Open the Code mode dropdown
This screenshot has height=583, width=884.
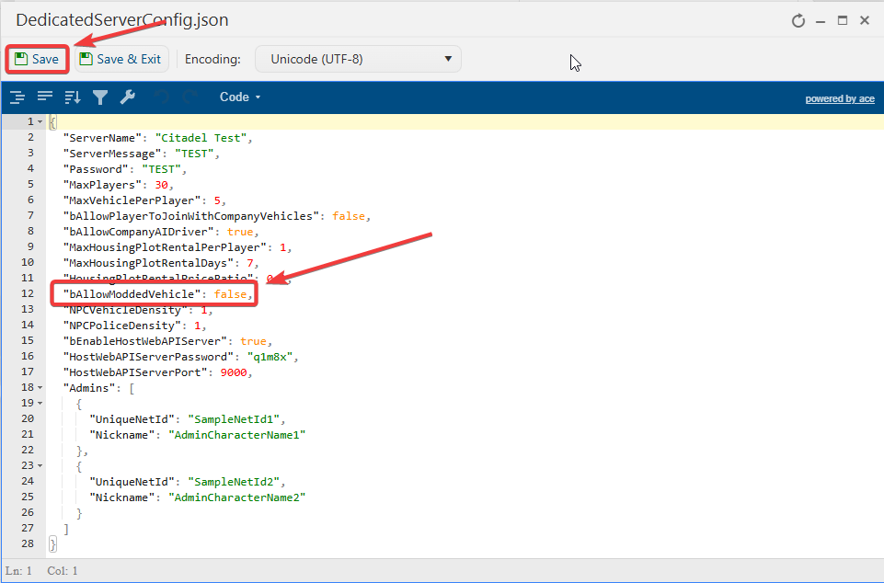(x=240, y=97)
